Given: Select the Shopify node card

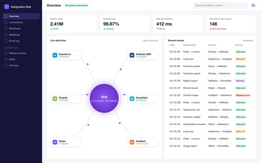Looking at the screenshot, I should coord(66,99).
